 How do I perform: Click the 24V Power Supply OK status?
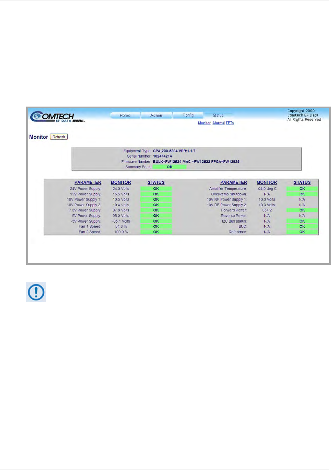[x=156, y=189]
